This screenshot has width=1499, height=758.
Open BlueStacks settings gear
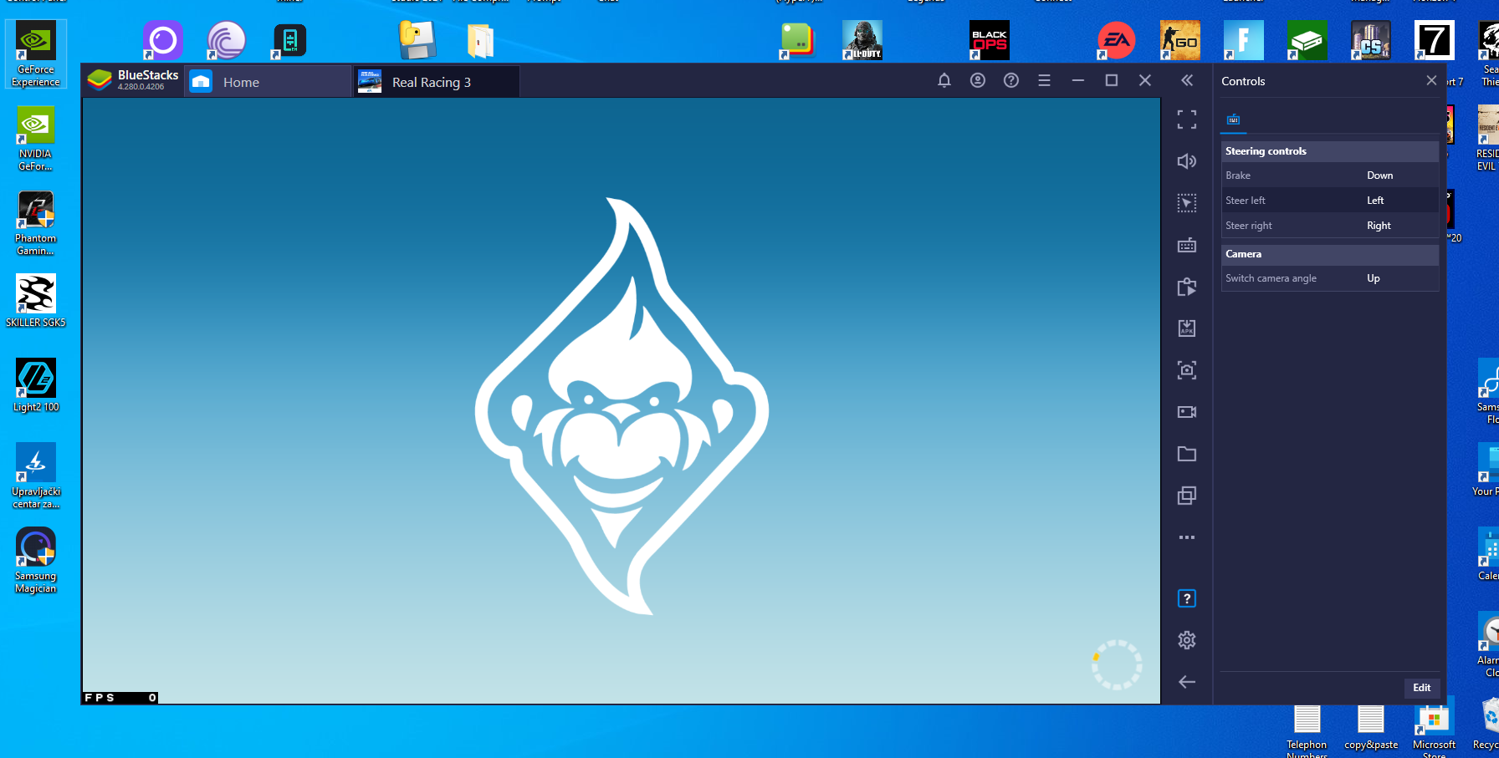[1187, 640]
